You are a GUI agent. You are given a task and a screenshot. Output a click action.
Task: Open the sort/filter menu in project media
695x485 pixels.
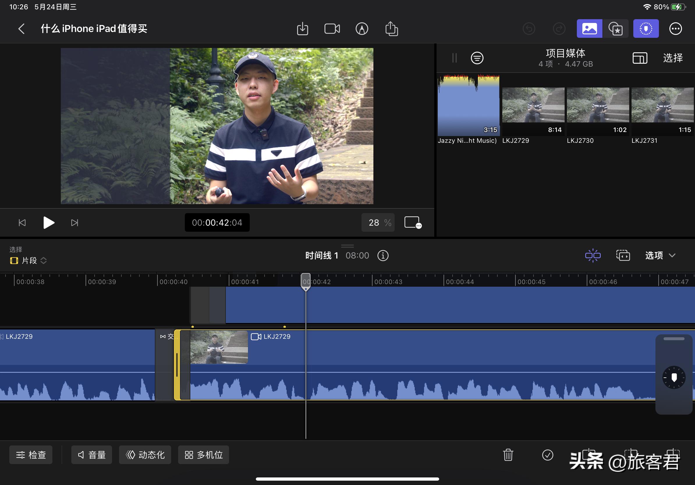pyautogui.click(x=477, y=58)
